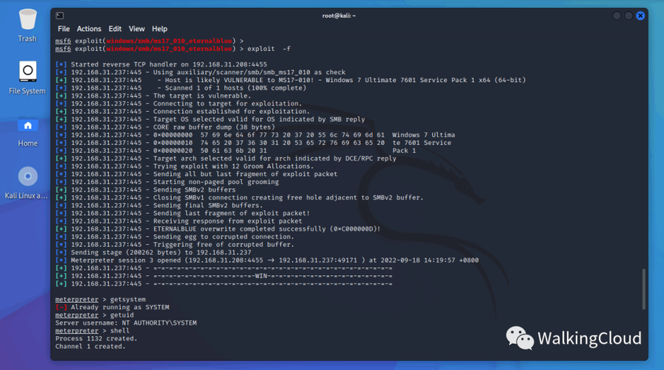
Task: Click 'Connection established for exploitation' line
Action: click(182, 111)
